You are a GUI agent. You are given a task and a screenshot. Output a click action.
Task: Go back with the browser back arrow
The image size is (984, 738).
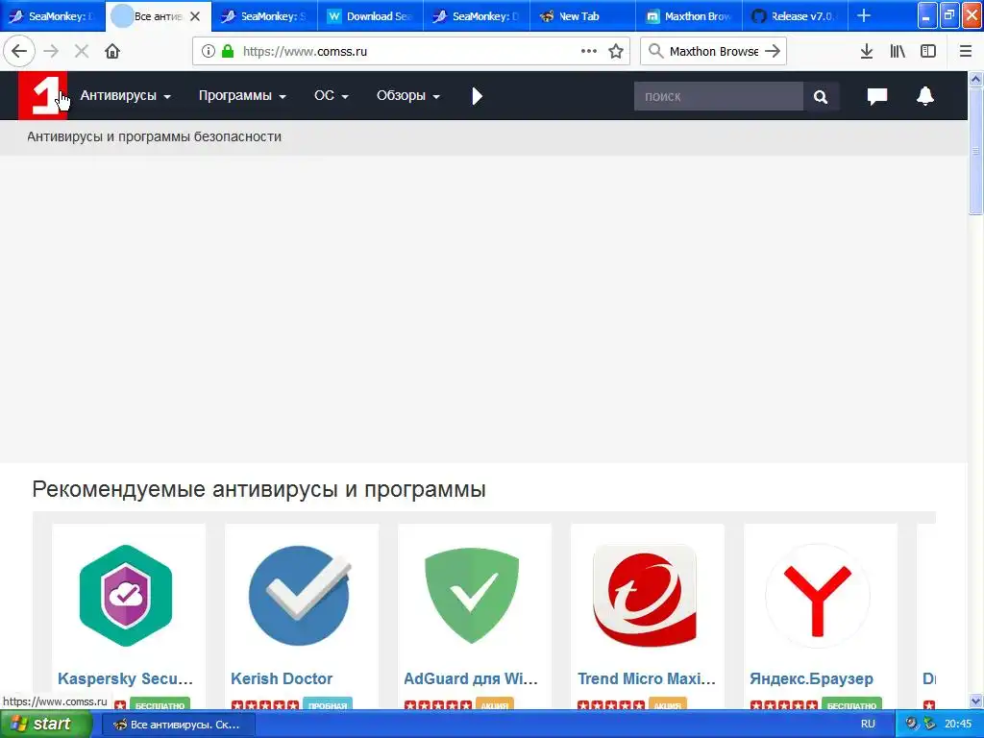pyautogui.click(x=19, y=52)
